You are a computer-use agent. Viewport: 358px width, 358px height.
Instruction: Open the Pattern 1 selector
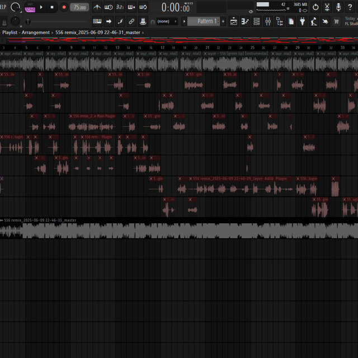(x=204, y=21)
